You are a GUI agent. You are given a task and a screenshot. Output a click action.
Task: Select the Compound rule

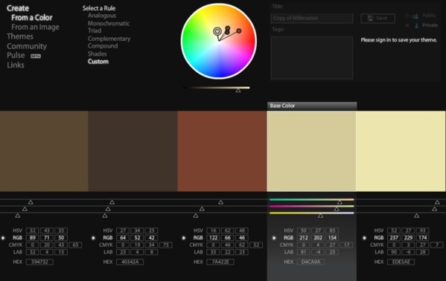tap(103, 46)
